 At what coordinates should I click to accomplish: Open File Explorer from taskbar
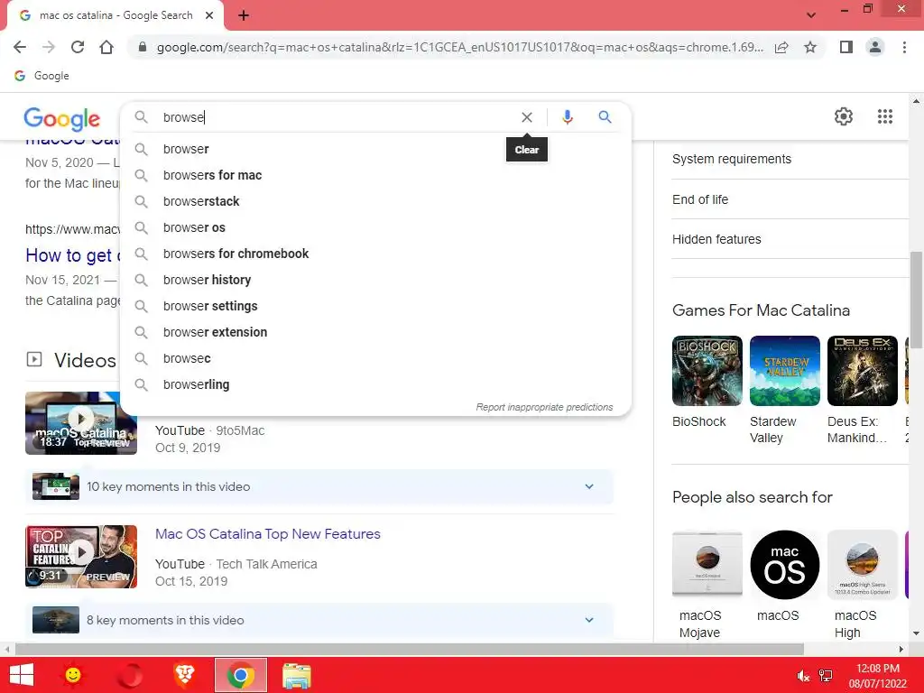[x=296, y=676]
